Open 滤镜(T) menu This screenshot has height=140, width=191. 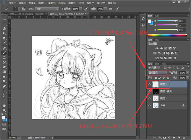(x=72, y=3)
